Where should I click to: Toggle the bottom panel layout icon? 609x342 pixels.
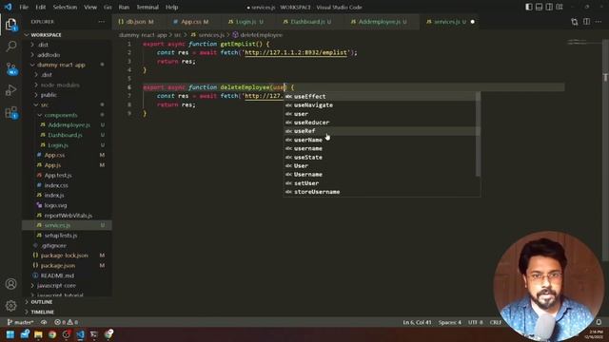click(539, 7)
